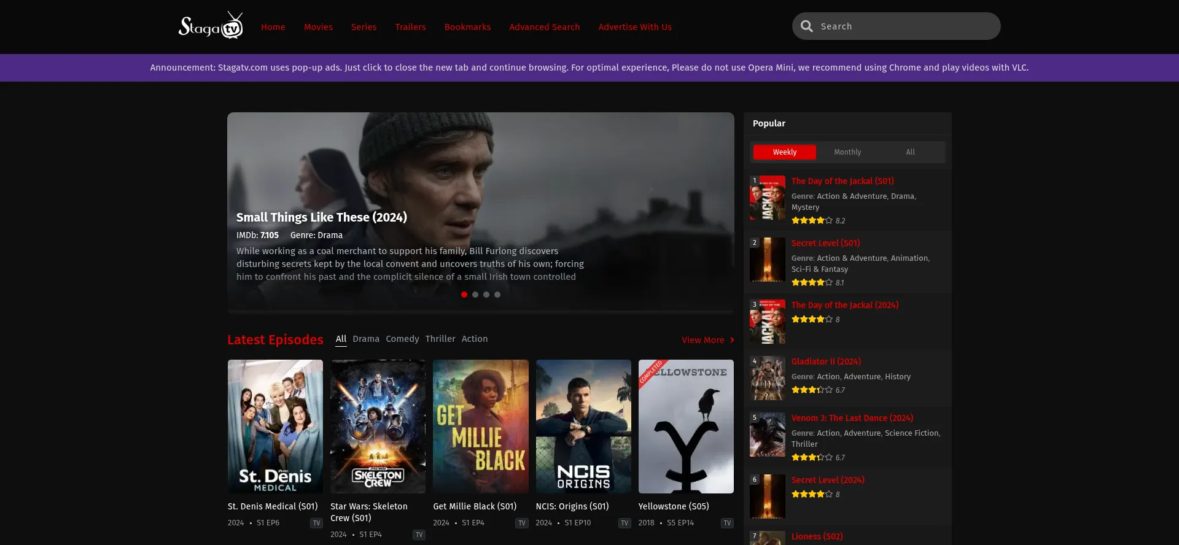Click Skeleton Crew poster

tap(378, 427)
